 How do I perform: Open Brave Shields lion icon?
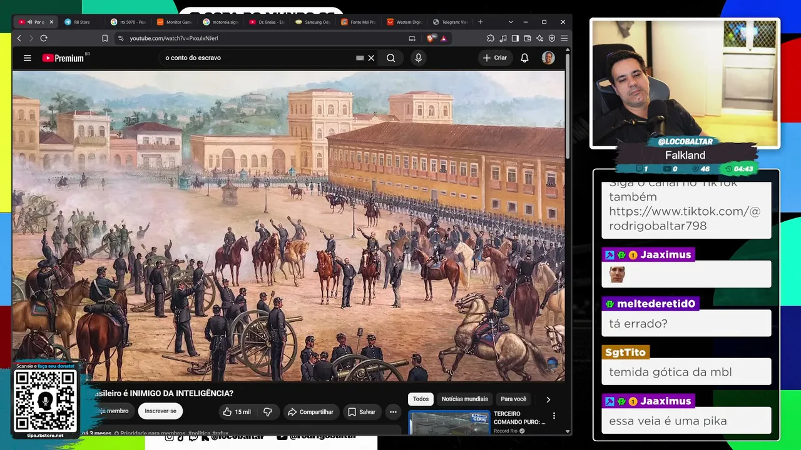(430, 38)
